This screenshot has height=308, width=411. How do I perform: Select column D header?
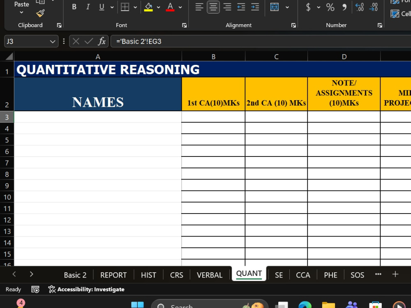pyautogui.click(x=344, y=57)
